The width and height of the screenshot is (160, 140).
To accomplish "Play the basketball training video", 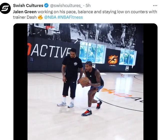I will pos(85,82).
